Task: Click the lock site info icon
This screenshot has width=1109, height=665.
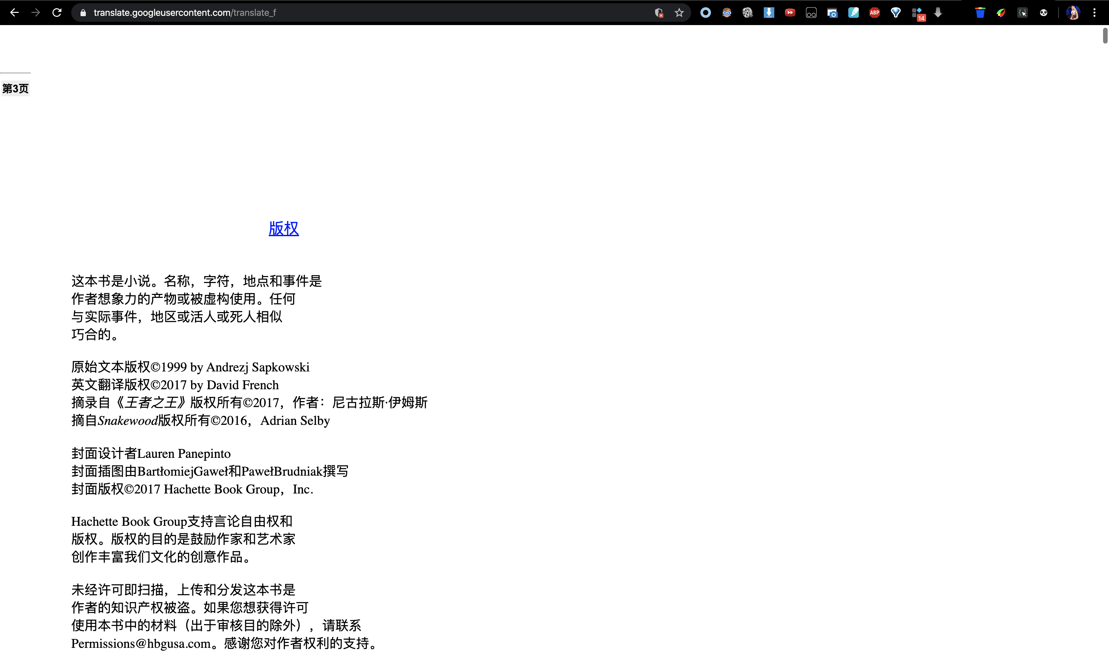Action: pyautogui.click(x=83, y=13)
